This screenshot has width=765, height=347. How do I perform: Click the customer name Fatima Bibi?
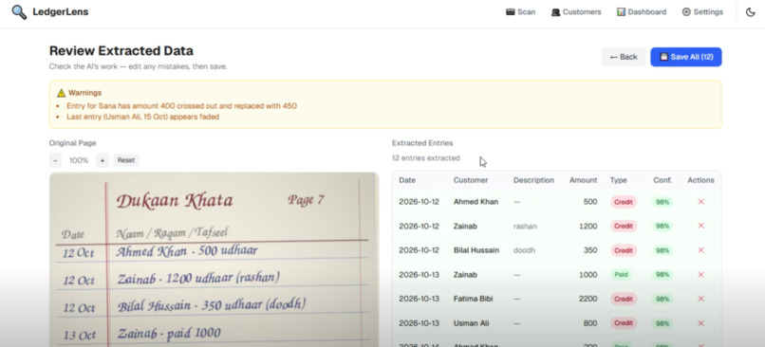pos(473,299)
